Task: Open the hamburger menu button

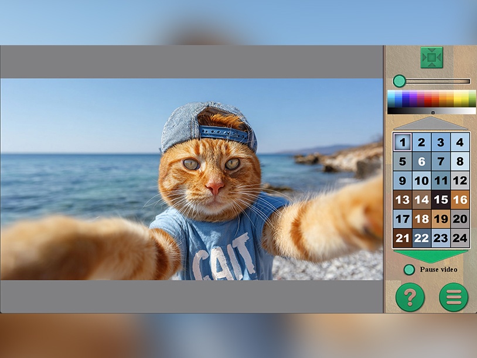Action: [x=454, y=297]
